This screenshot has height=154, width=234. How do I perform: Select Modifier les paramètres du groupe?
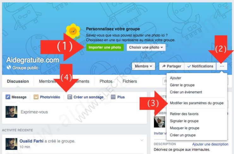click(197, 103)
